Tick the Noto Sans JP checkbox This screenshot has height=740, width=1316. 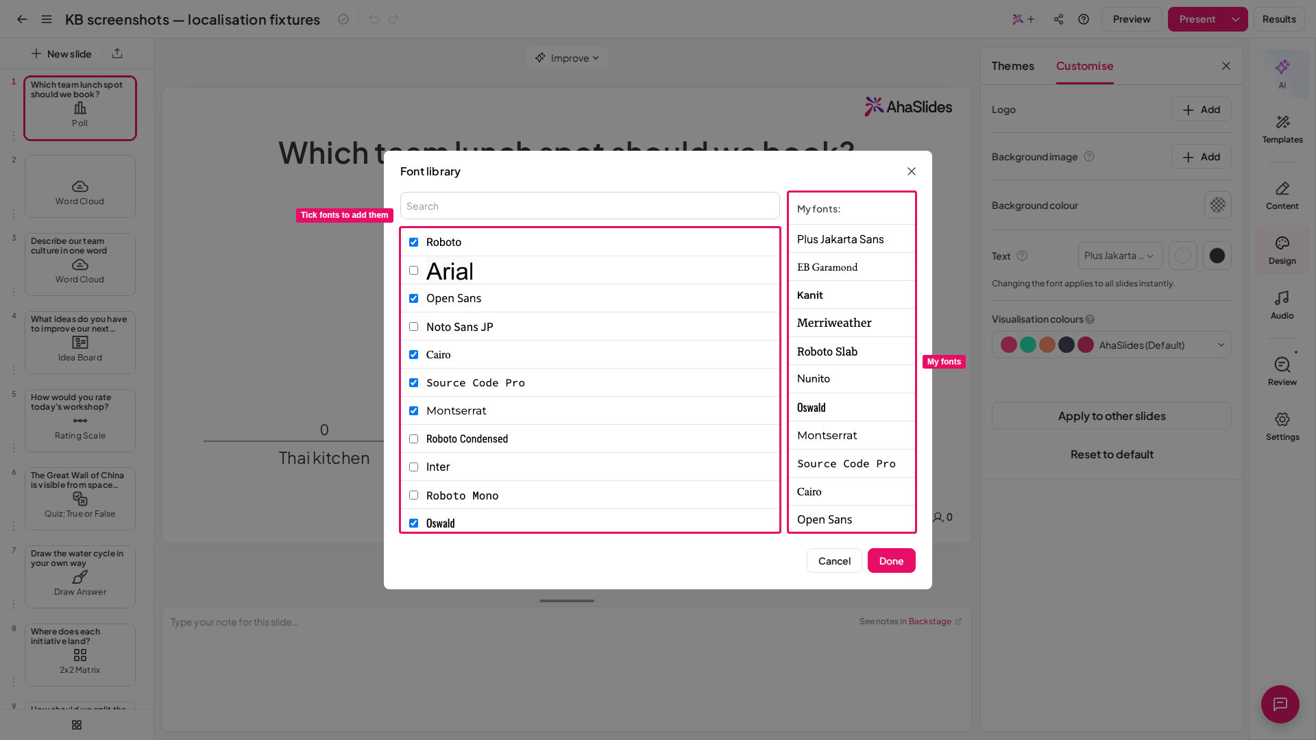click(413, 327)
